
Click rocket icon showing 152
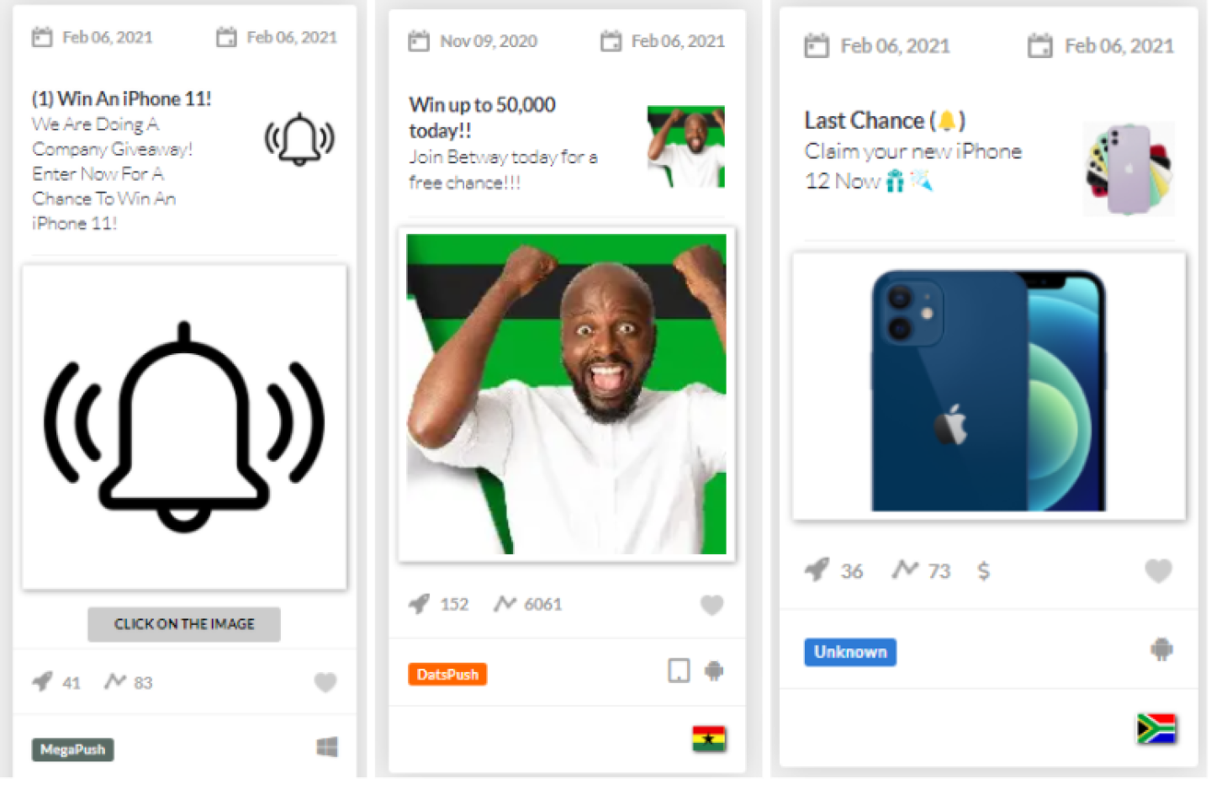pos(419,603)
